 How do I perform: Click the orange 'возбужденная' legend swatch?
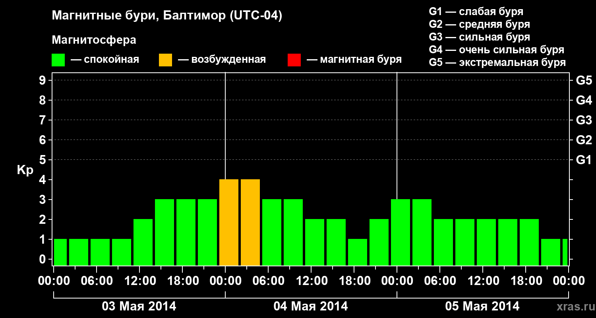(x=166, y=60)
